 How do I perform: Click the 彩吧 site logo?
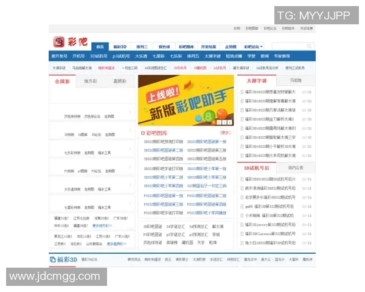pyautogui.click(x=71, y=42)
